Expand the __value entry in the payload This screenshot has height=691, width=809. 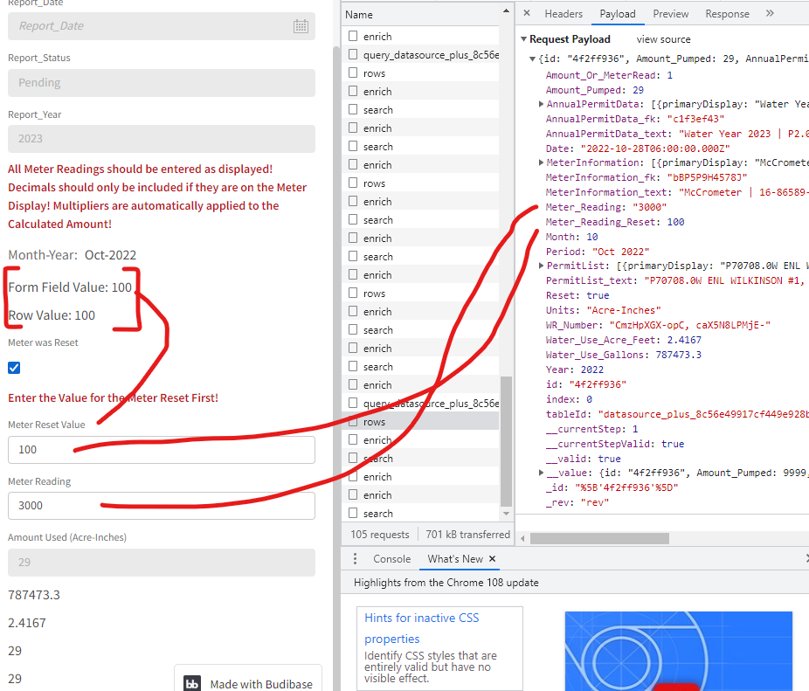tap(542, 472)
